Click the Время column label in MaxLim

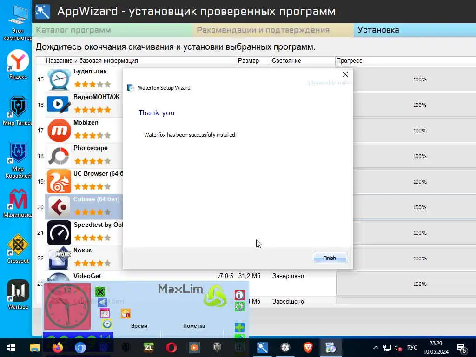[x=139, y=326]
